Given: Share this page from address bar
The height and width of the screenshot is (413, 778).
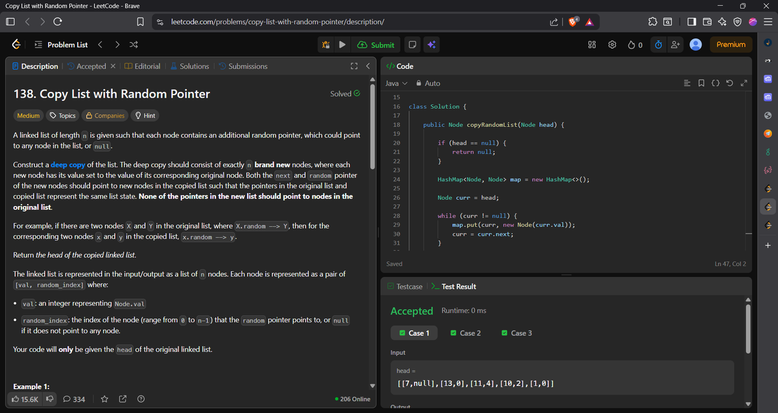Looking at the screenshot, I should click(554, 21).
